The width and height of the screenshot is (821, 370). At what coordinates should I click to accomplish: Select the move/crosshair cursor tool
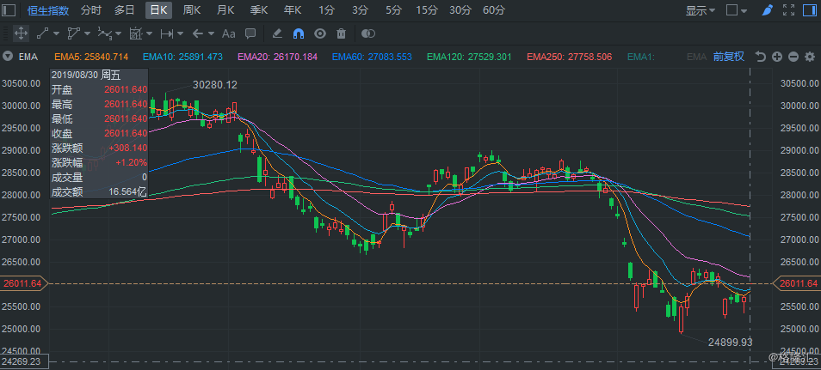21,33
